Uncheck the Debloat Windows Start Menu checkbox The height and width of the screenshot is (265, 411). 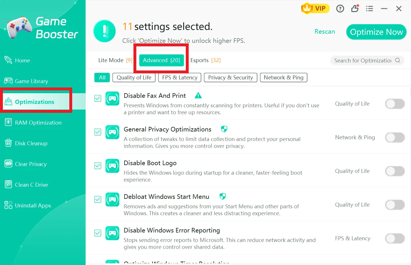click(x=98, y=199)
